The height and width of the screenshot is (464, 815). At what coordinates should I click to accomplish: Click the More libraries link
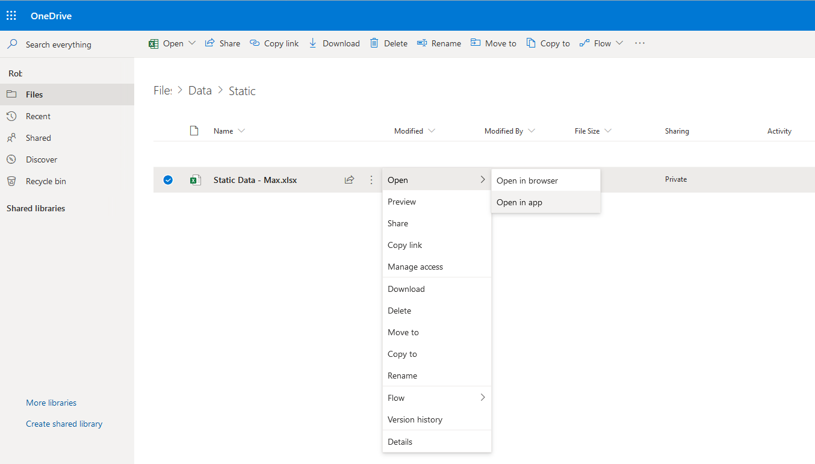coord(51,403)
